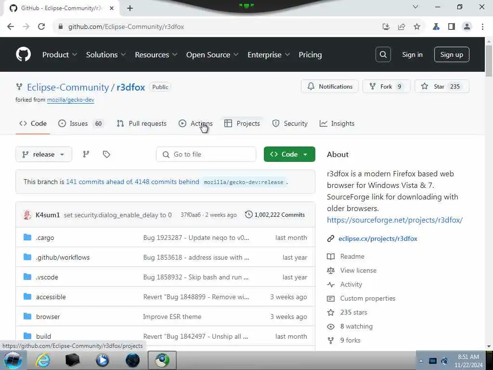Expand the Resources menu
This screenshot has height=370, width=493.
point(156,55)
